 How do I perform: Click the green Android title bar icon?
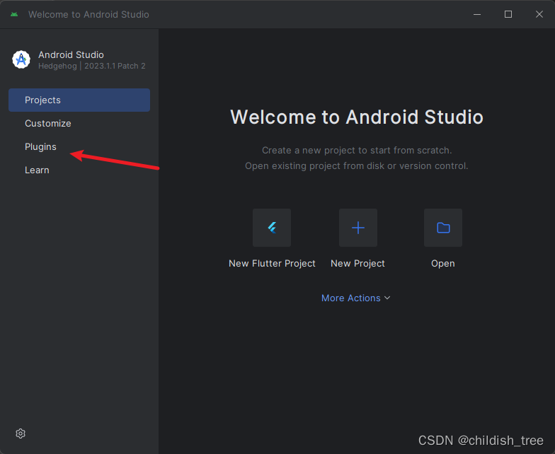click(x=14, y=14)
